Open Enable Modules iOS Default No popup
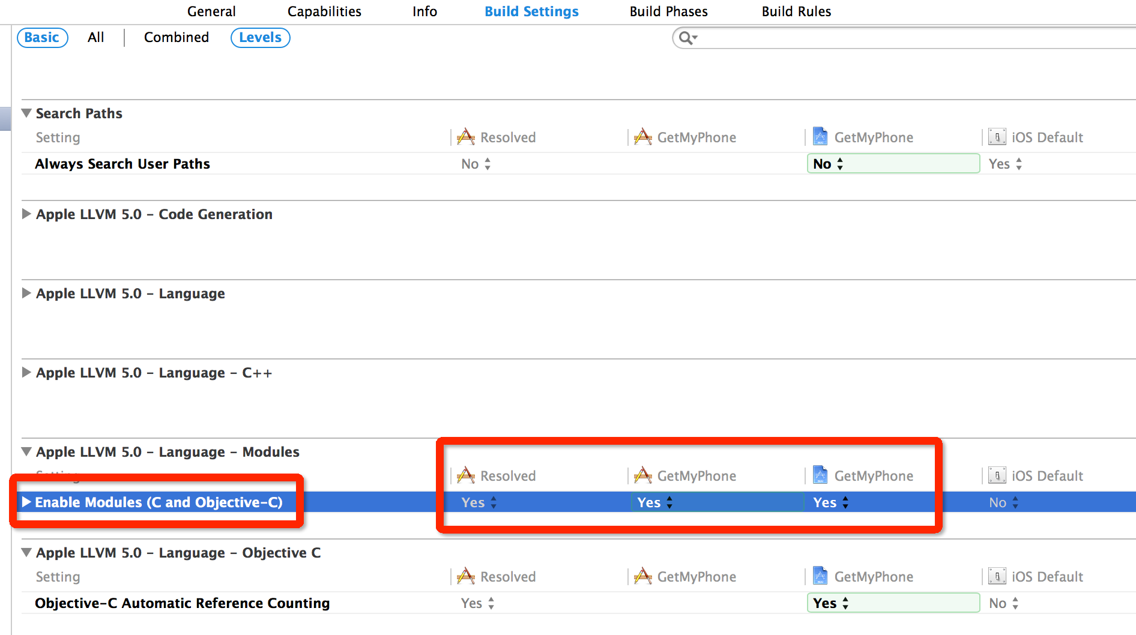 (x=1004, y=502)
